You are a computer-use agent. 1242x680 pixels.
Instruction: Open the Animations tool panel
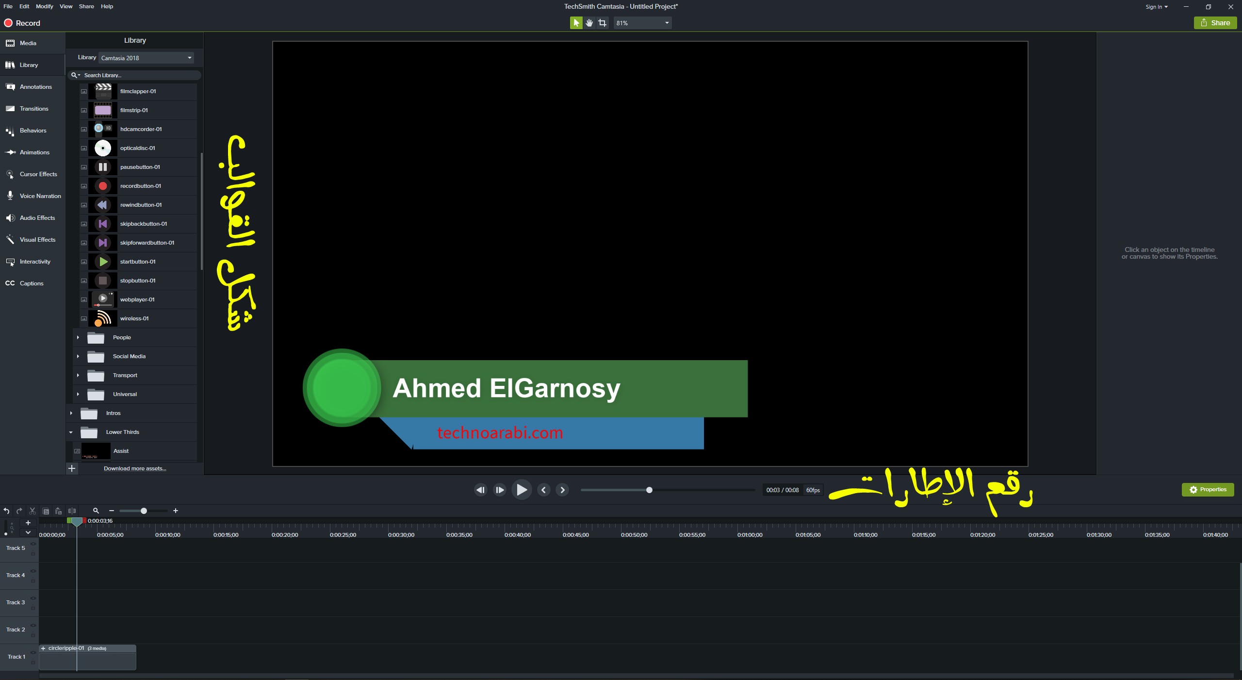[32, 152]
